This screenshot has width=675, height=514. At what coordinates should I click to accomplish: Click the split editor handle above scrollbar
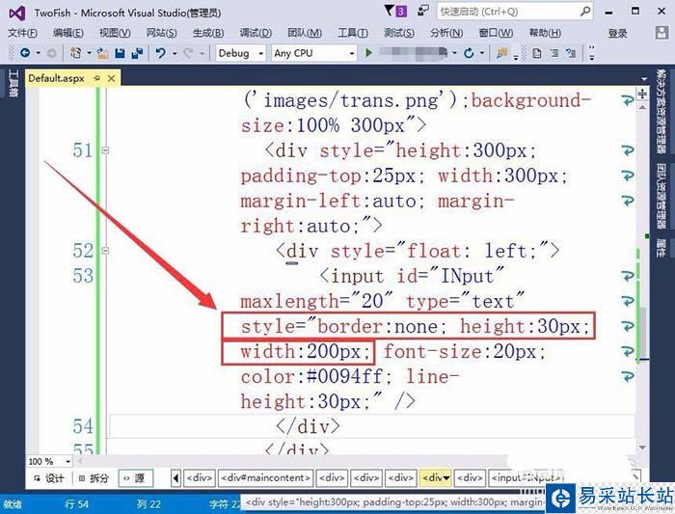point(642,94)
